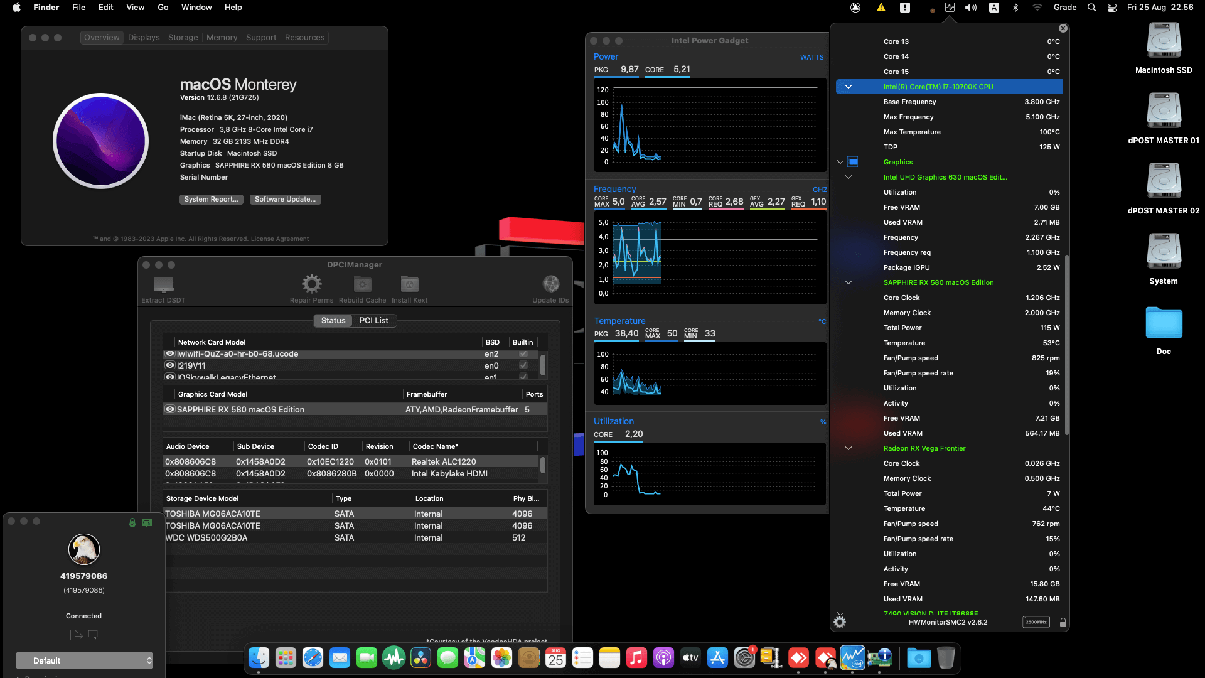This screenshot has height=678, width=1205.
Task: Switch to Displays tab in About This Mac
Action: point(144,38)
